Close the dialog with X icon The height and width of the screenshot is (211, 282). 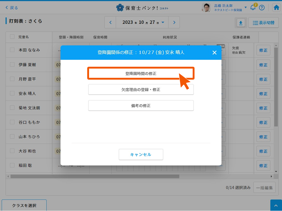pos(214,52)
